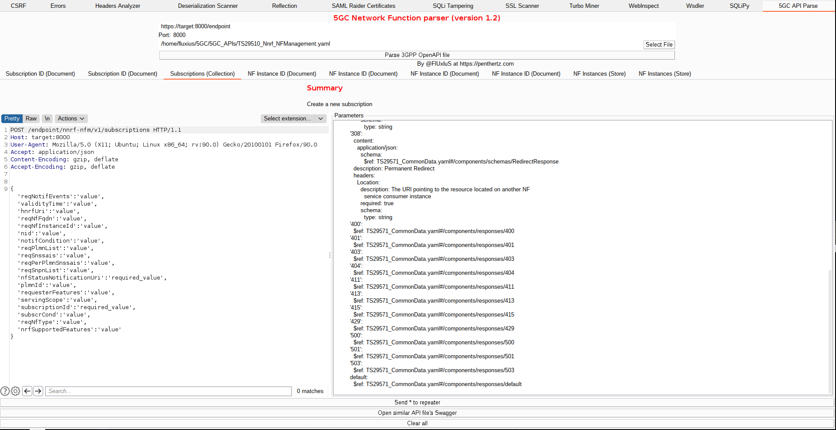
Task: Click the Clear all button
Action: pyautogui.click(x=417, y=423)
